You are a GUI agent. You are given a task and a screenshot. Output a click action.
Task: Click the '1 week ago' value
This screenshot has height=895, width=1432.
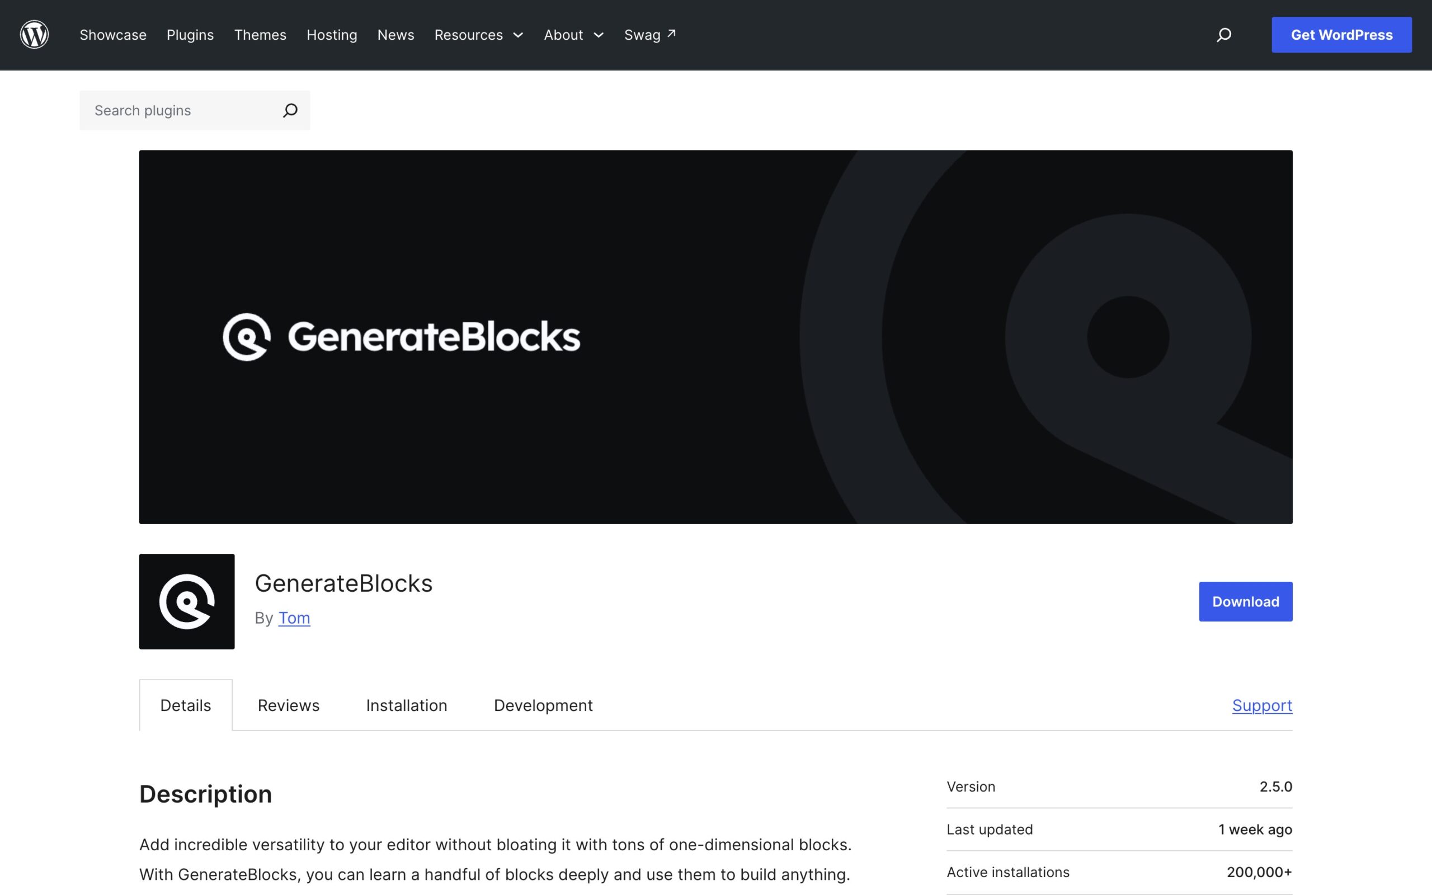(x=1255, y=830)
